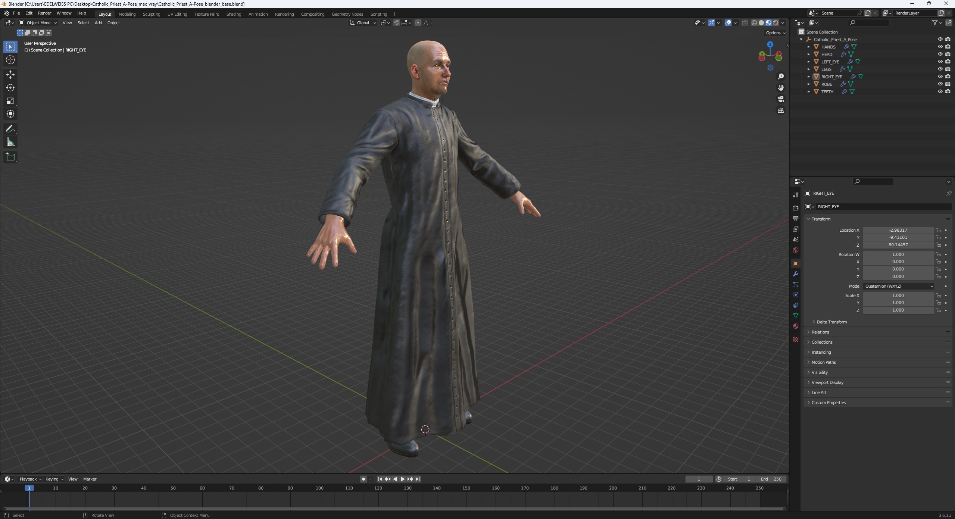955x519 pixels.
Task: Open the Tool properties tab
Action: pos(796,194)
